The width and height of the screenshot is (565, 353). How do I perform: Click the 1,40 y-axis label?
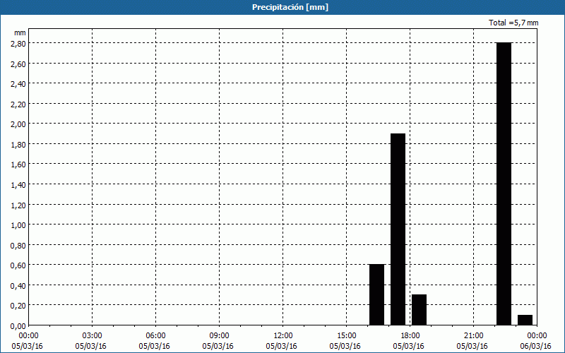(20, 184)
